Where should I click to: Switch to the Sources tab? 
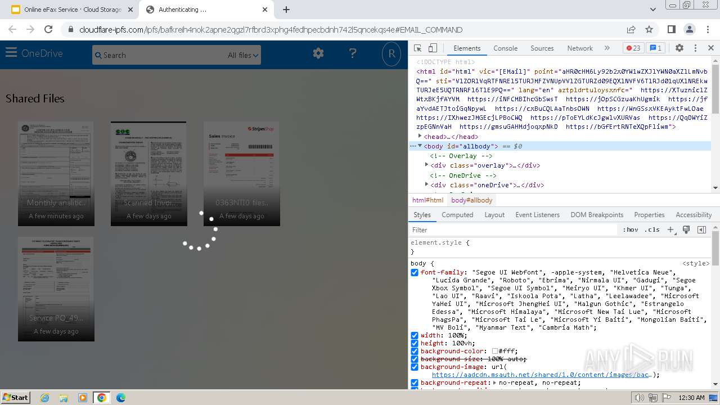(542, 48)
